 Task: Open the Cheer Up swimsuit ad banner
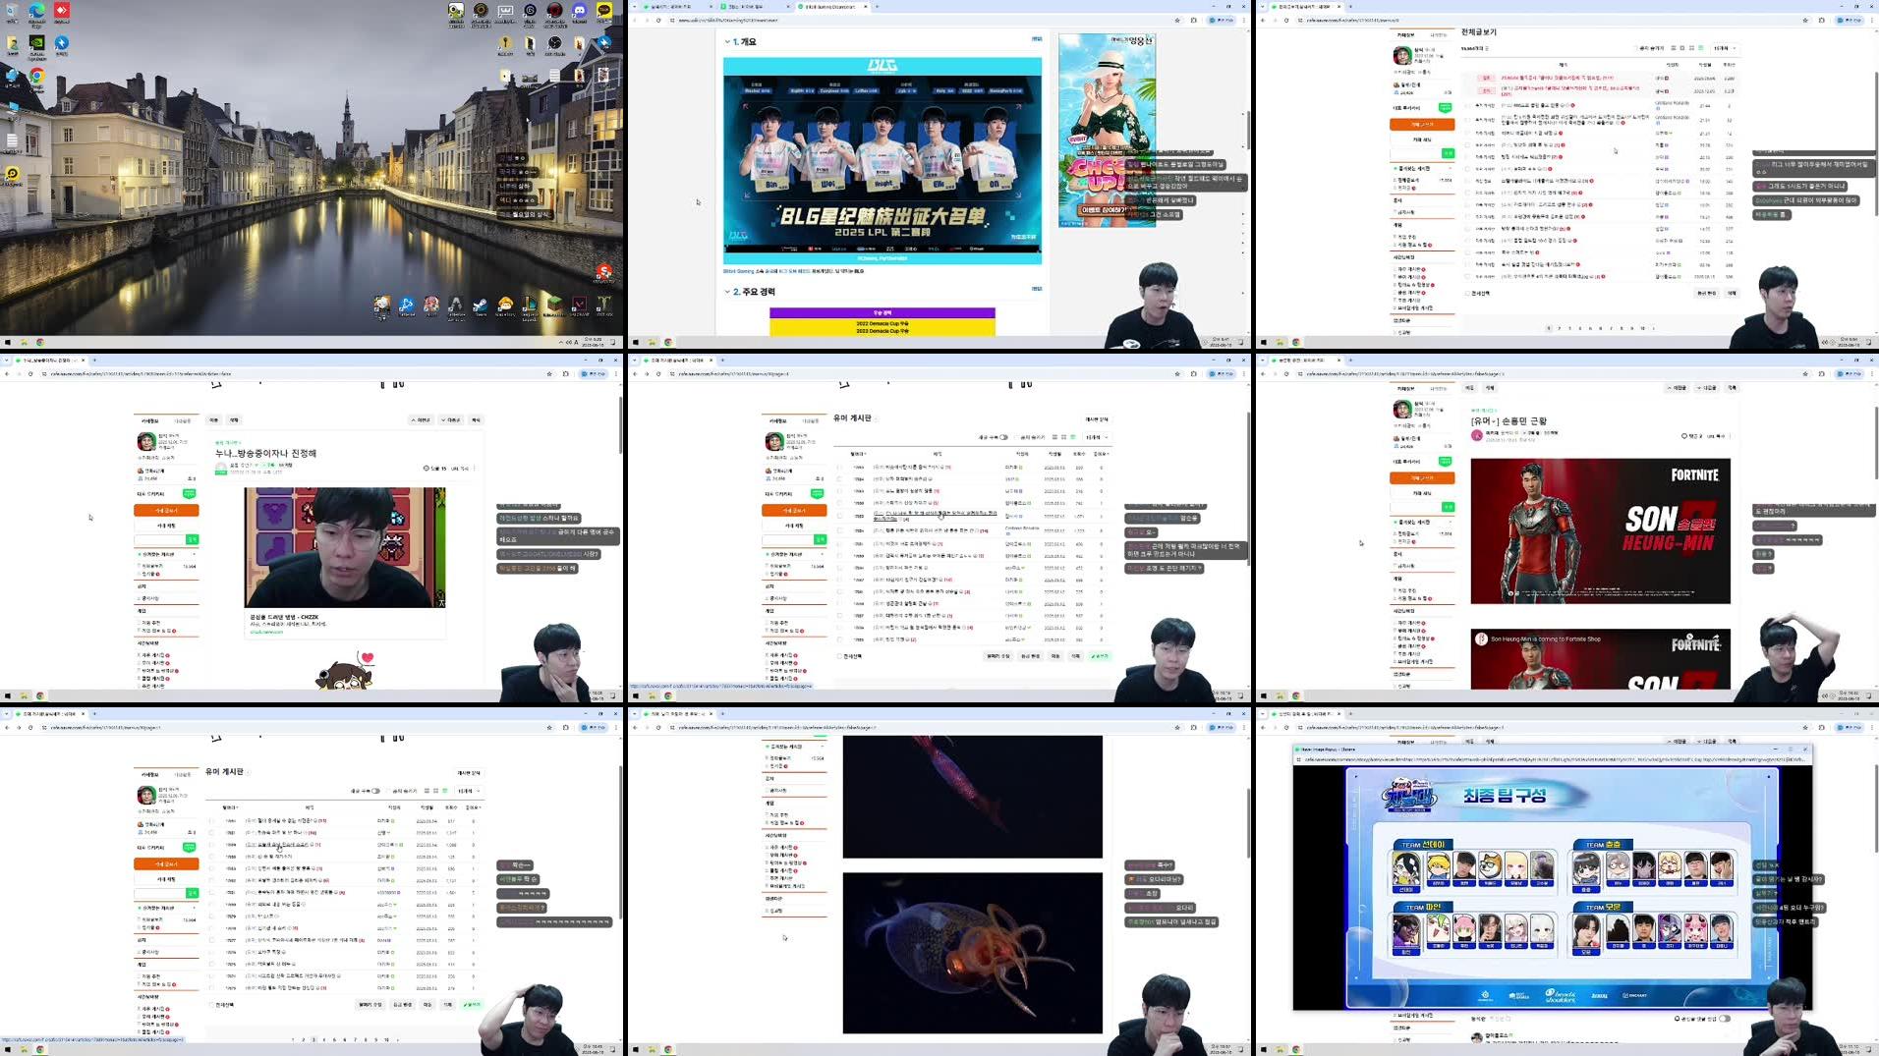coord(1107,131)
